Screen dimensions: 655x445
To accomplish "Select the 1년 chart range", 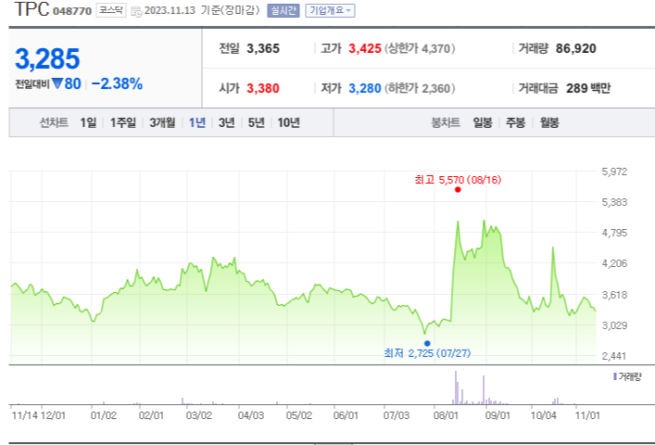I will 197,122.
